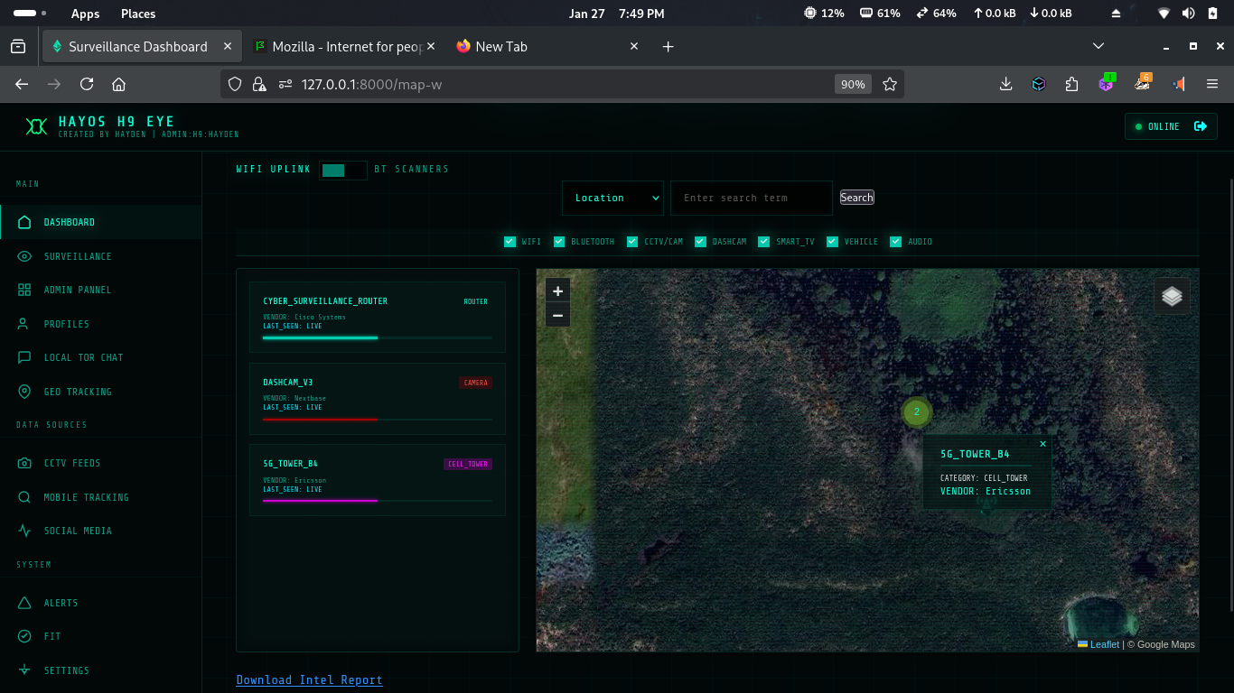Open Surveillance eye icon in sidebar
The image size is (1234, 693).
(25, 256)
